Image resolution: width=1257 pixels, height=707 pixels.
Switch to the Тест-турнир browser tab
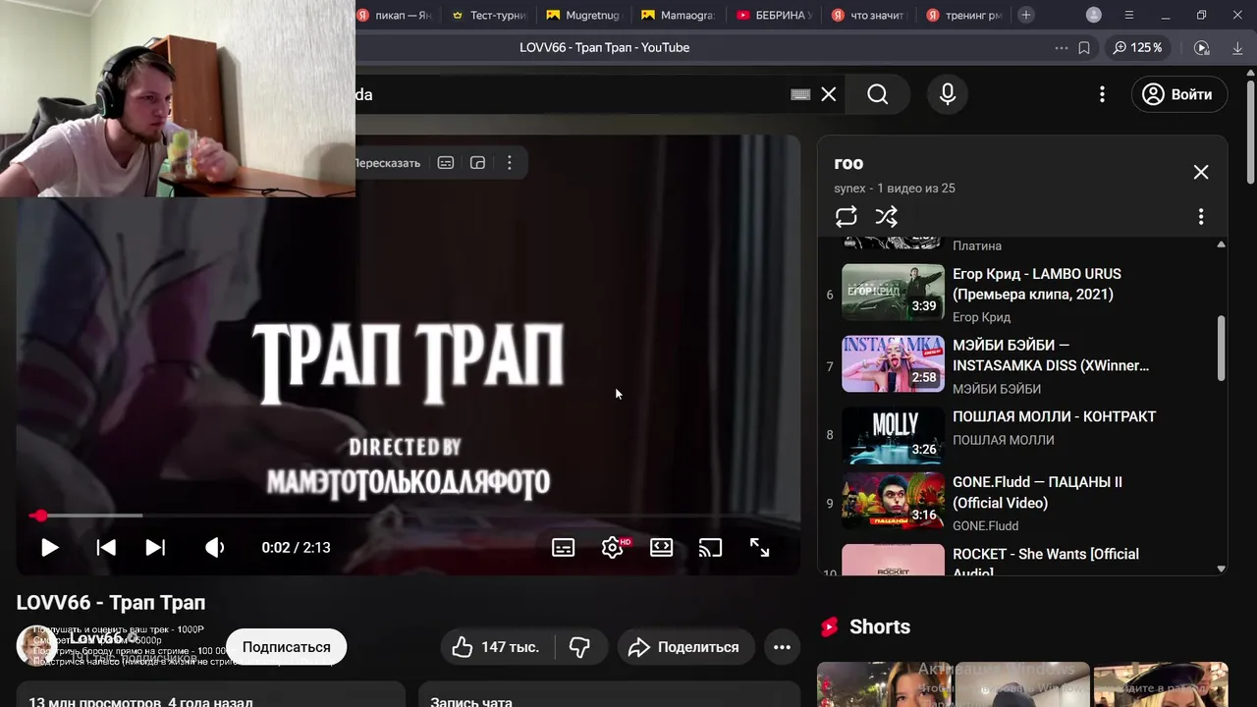pos(489,15)
